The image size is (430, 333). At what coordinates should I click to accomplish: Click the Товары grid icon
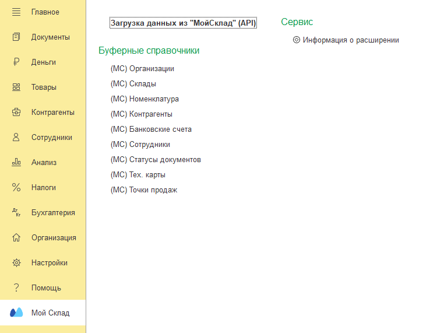tap(16, 87)
